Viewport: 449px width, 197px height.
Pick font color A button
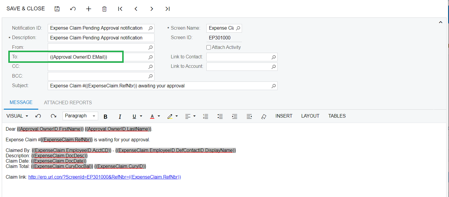(152, 116)
